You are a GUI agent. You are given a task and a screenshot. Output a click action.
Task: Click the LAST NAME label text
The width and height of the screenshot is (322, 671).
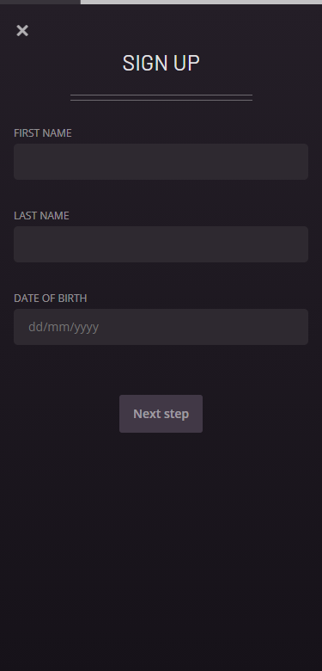tap(41, 216)
